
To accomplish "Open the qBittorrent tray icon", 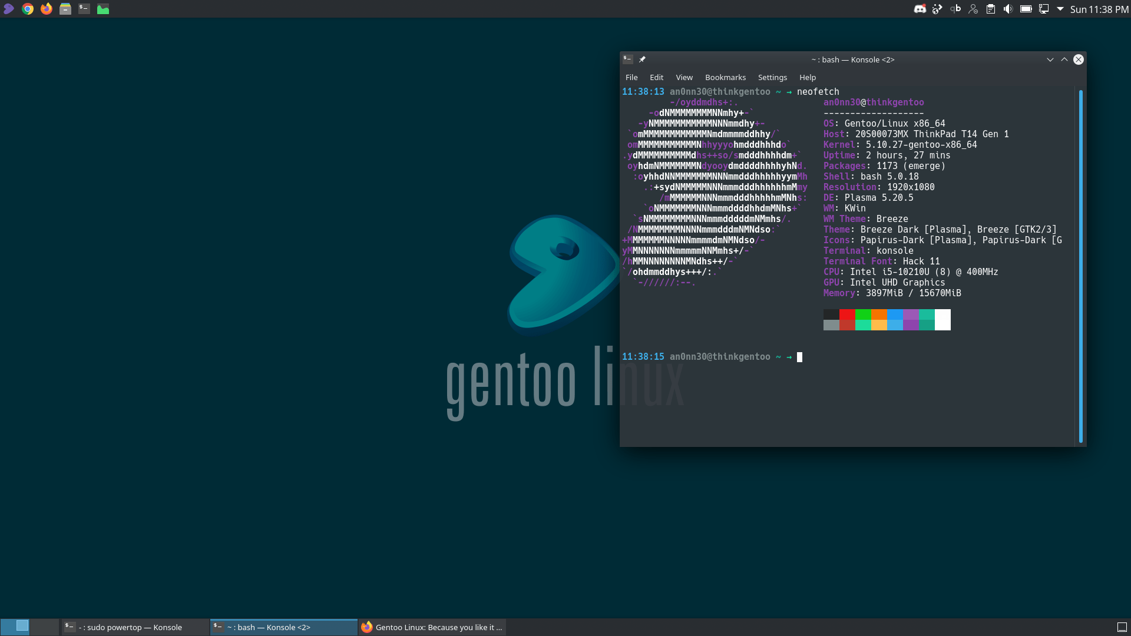I will pos(955,9).
